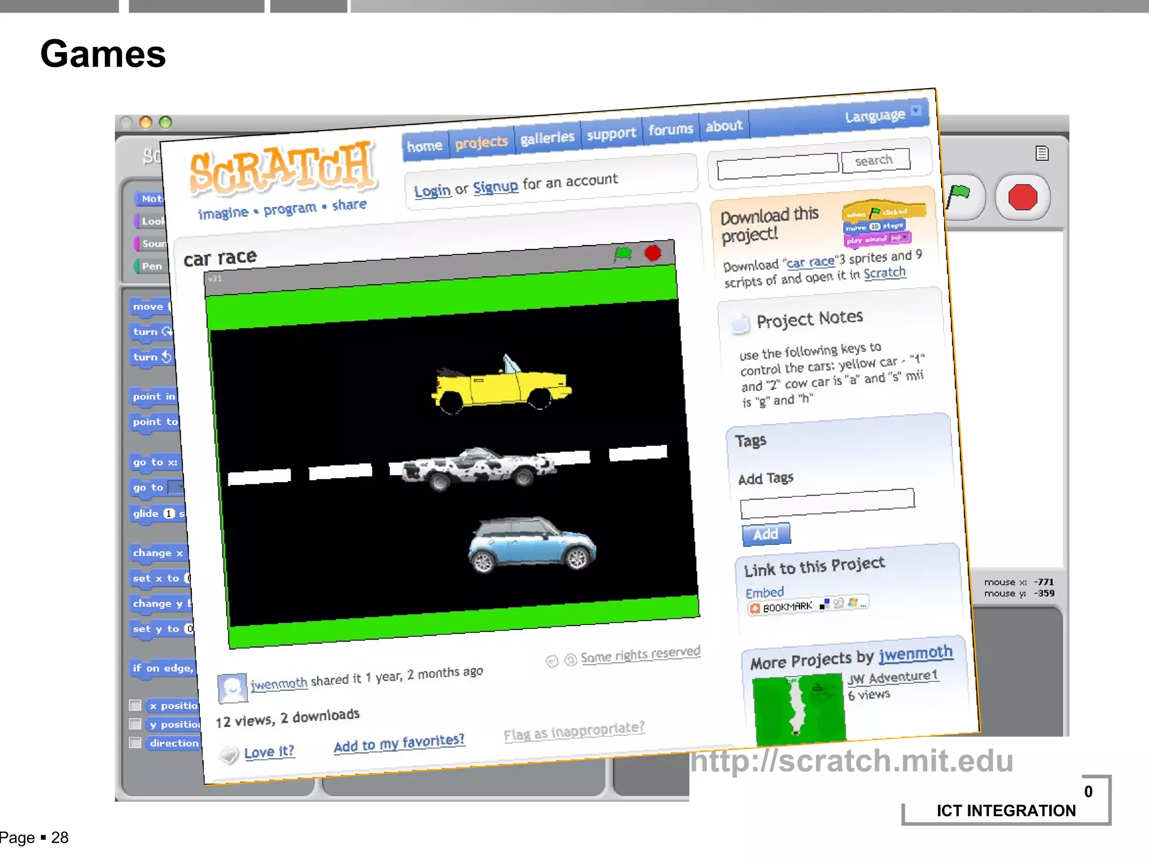The image size is (1149, 861).
Task: Click Add to my favorites? link
Action: coord(399,743)
